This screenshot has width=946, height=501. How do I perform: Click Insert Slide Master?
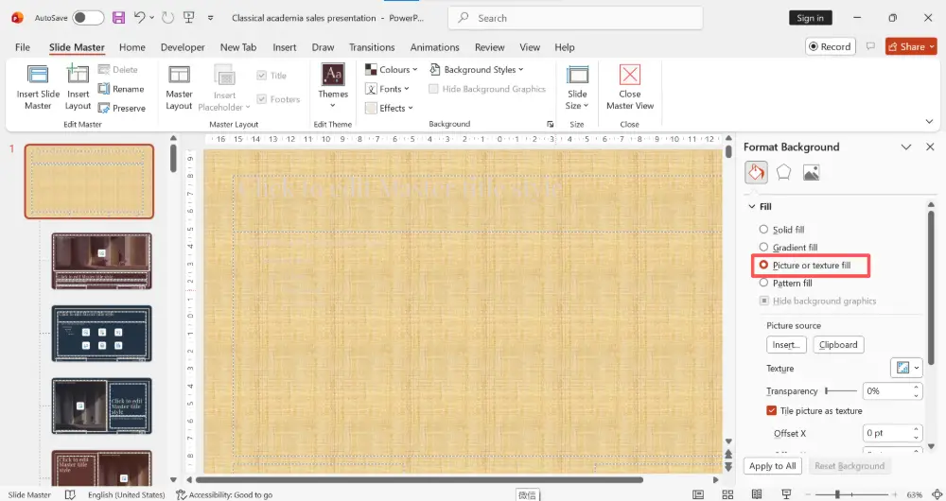click(x=38, y=88)
